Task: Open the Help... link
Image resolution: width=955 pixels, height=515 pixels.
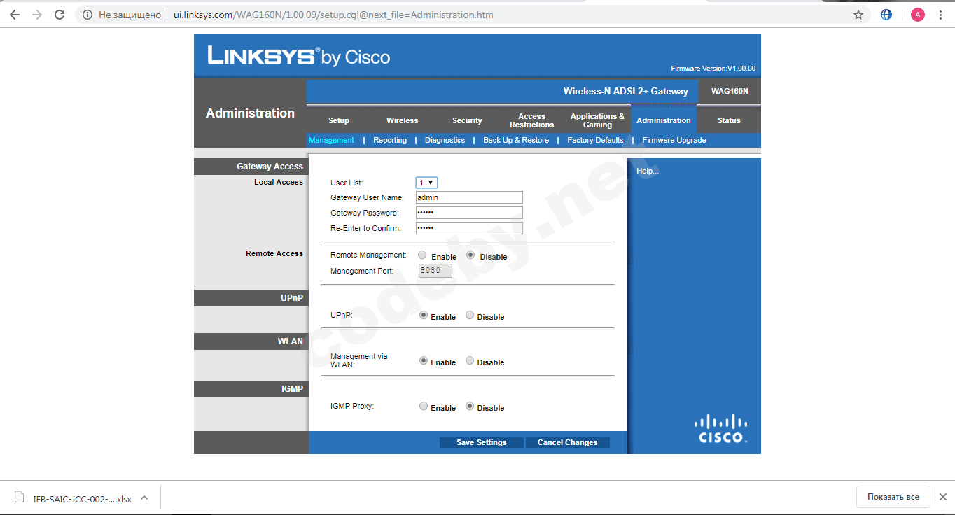Action: 648,171
